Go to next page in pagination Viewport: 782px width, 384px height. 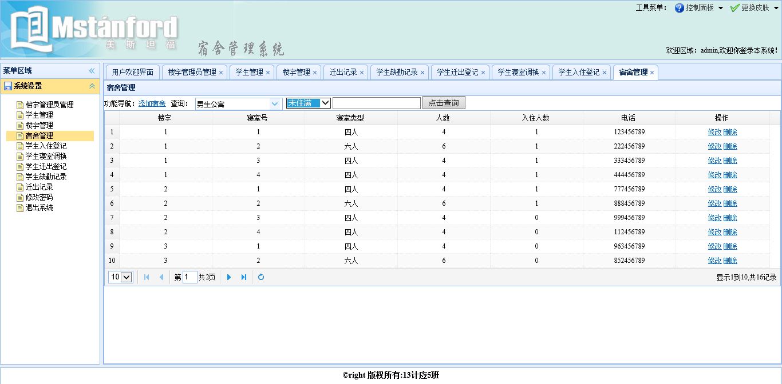(229, 277)
